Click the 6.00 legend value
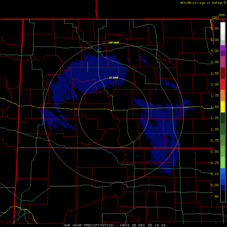Image resolution: width=227 pixels, height=227 pixels. (x=215, y=40)
